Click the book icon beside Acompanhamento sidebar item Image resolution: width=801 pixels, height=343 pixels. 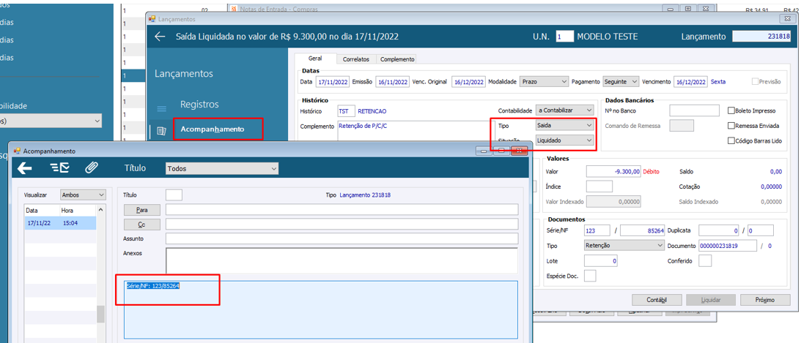(x=161, y=130)
